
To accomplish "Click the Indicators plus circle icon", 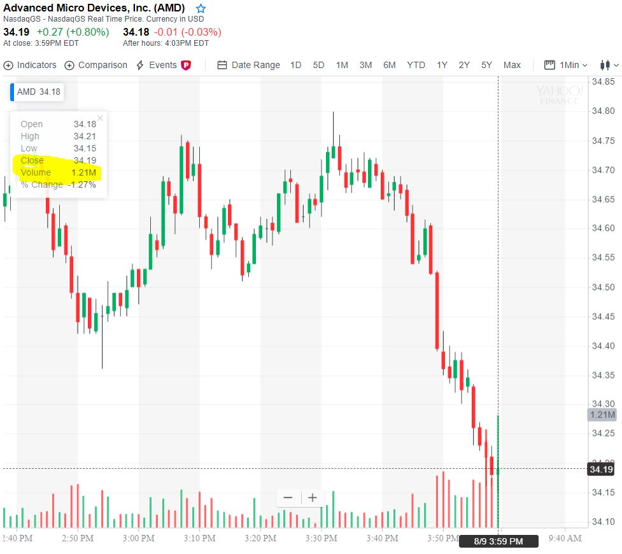I will tap(8, 66).
